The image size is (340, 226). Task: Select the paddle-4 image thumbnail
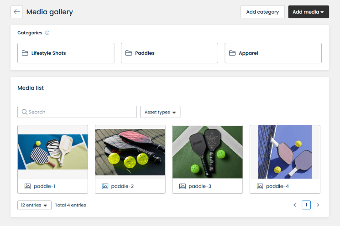[285, 152]
